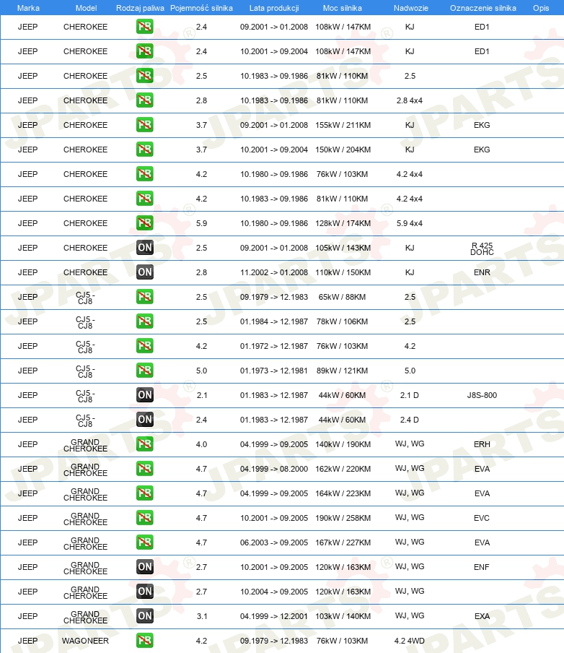This screenshot has height=653, width=564.
Task: Click the 2.8 4x4 body cell
Action: [x=410, y=100]
